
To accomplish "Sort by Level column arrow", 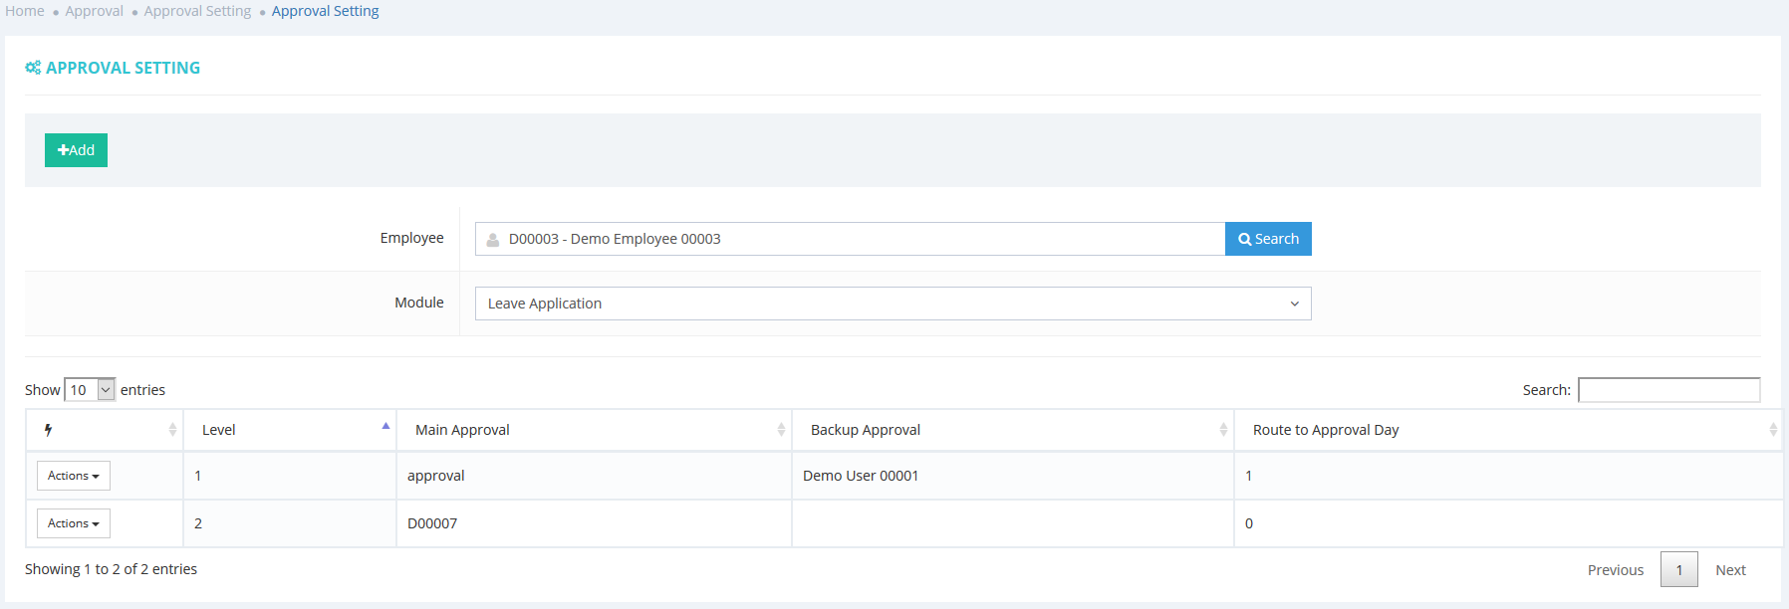I will (385, 427).
